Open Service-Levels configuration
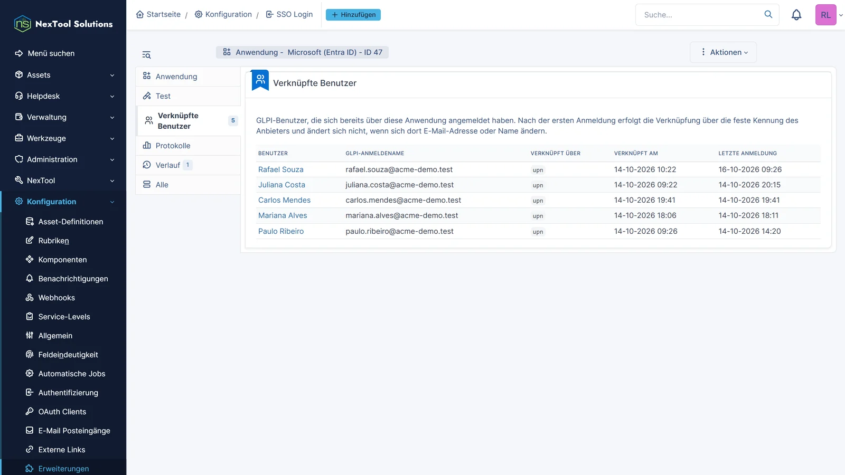 pyautogui.click(x=64, y=317)
